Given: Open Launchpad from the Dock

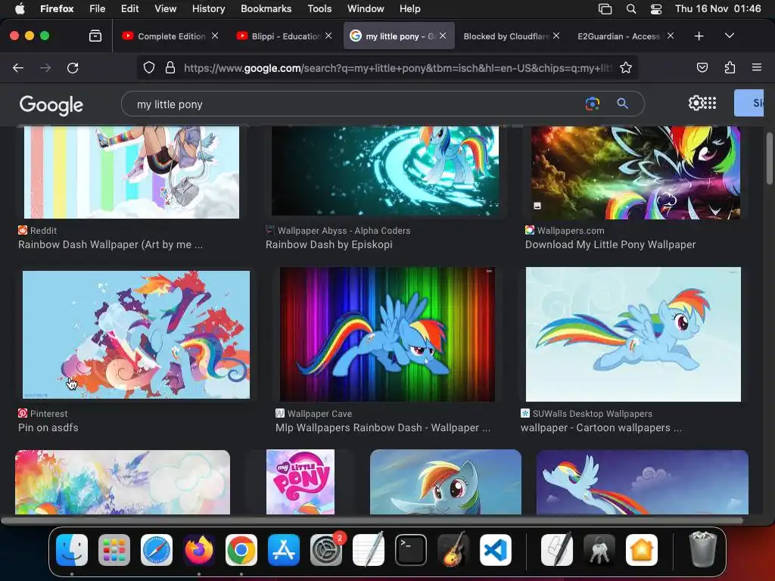Looking at the screenshot, I should point(114,550).
